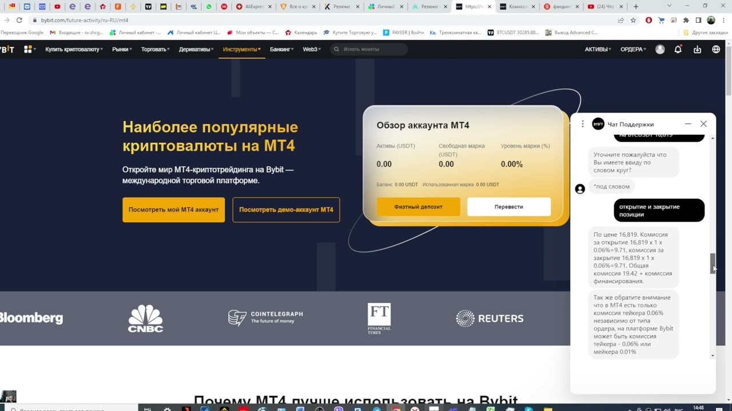Click the address bar URL

tap(85, 20)
